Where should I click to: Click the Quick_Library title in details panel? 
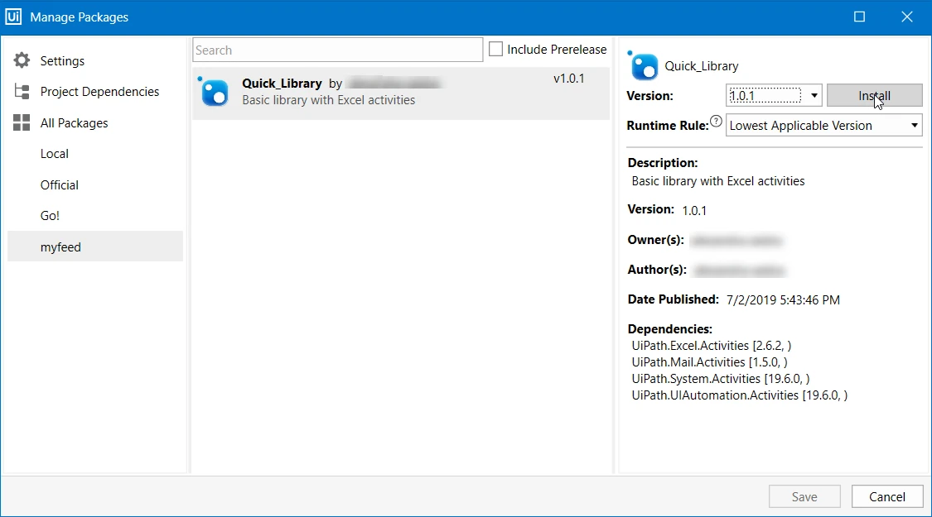[x=702, y=66]
